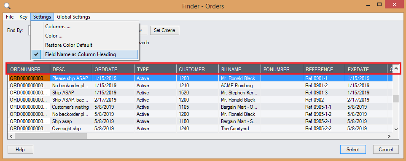Select the 'Bargain Mart - O...' name cell
Viewport: 406px width, 161px height.
240,107
